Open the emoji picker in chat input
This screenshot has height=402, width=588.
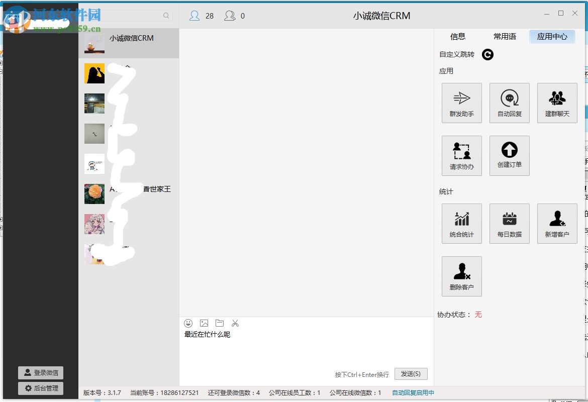pos(188,323)
